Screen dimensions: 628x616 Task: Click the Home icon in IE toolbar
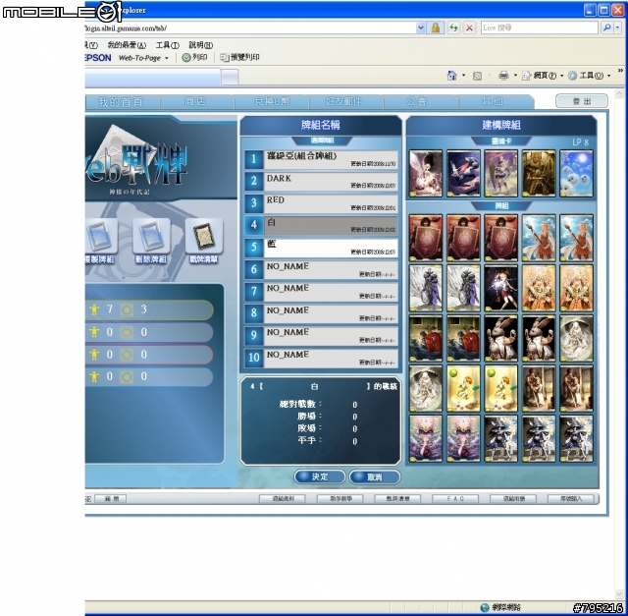451,76
